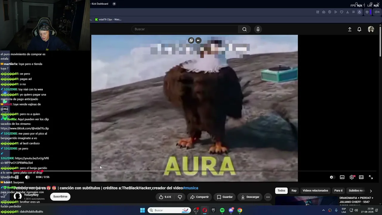382x215 pixels.
Task: Click the Suscribirse button
Action: [x=60, y=197]
